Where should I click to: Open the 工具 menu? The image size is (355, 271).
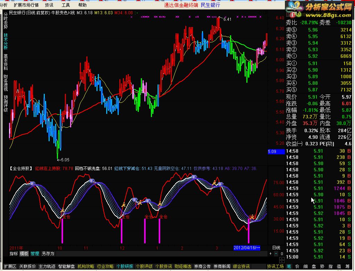(66, 5)
